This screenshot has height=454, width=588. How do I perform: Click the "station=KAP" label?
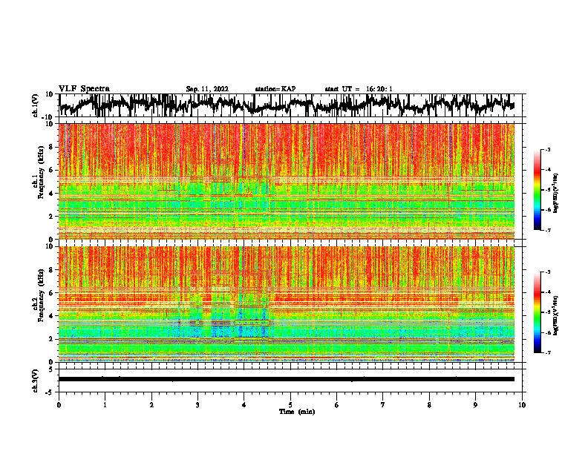click(275, 89)
